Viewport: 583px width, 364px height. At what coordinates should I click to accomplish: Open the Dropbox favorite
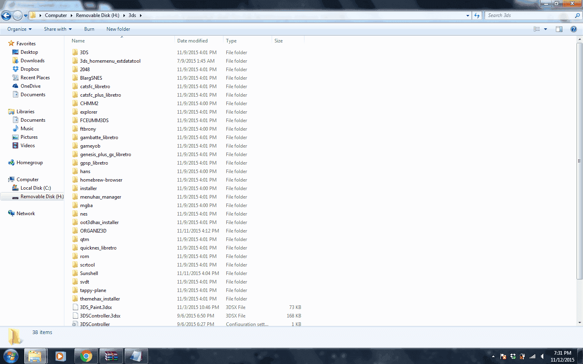30,69
